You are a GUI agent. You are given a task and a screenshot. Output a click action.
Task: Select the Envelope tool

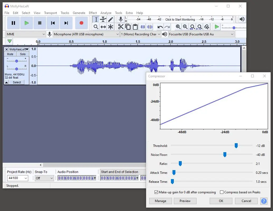coord(103,19)
